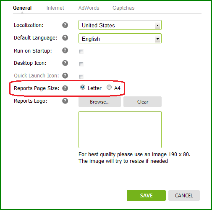The image size is (212, 210).
Task: Open the AdWords tab
Action: [89, 8]
